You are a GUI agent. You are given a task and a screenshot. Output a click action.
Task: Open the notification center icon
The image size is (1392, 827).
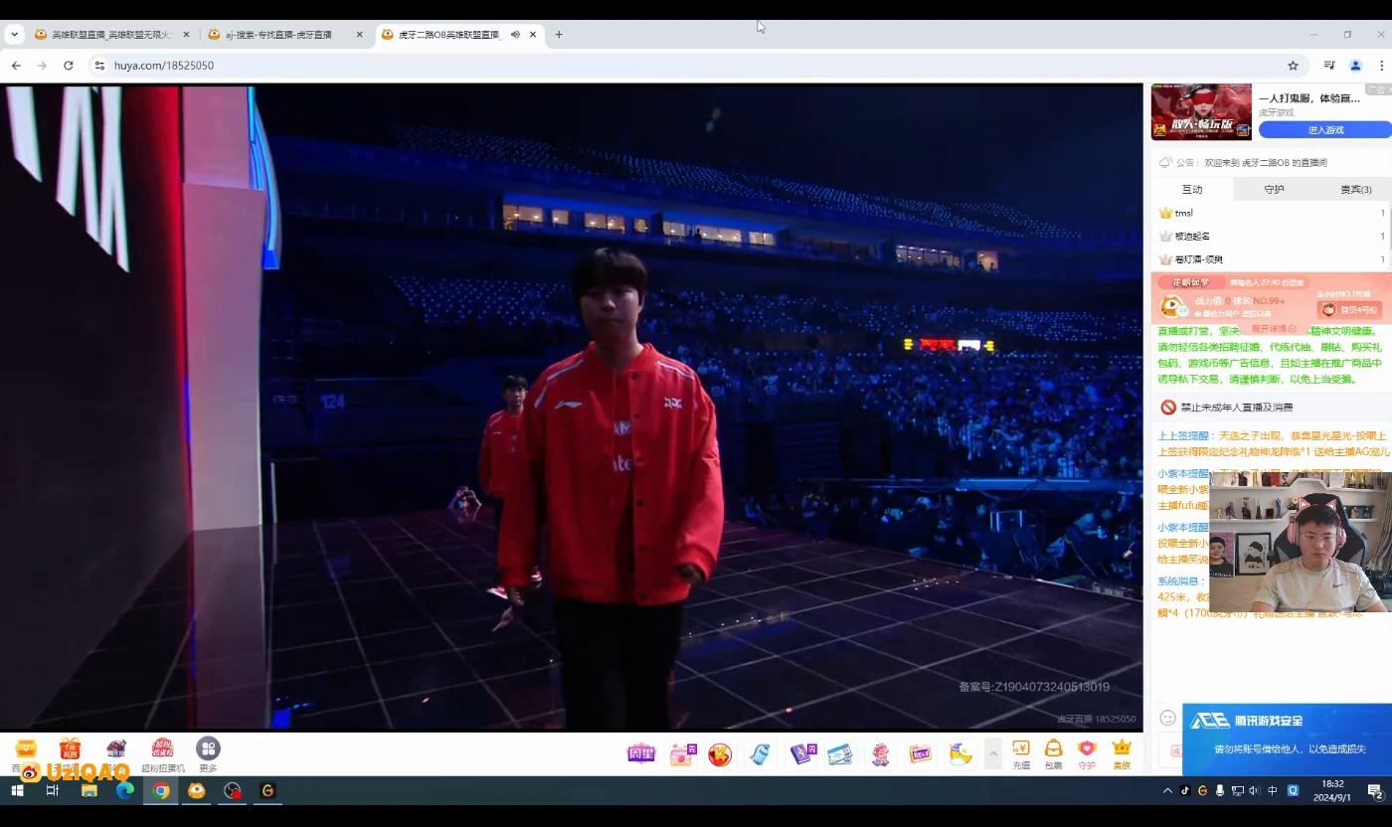click(x=1375, y=791)
